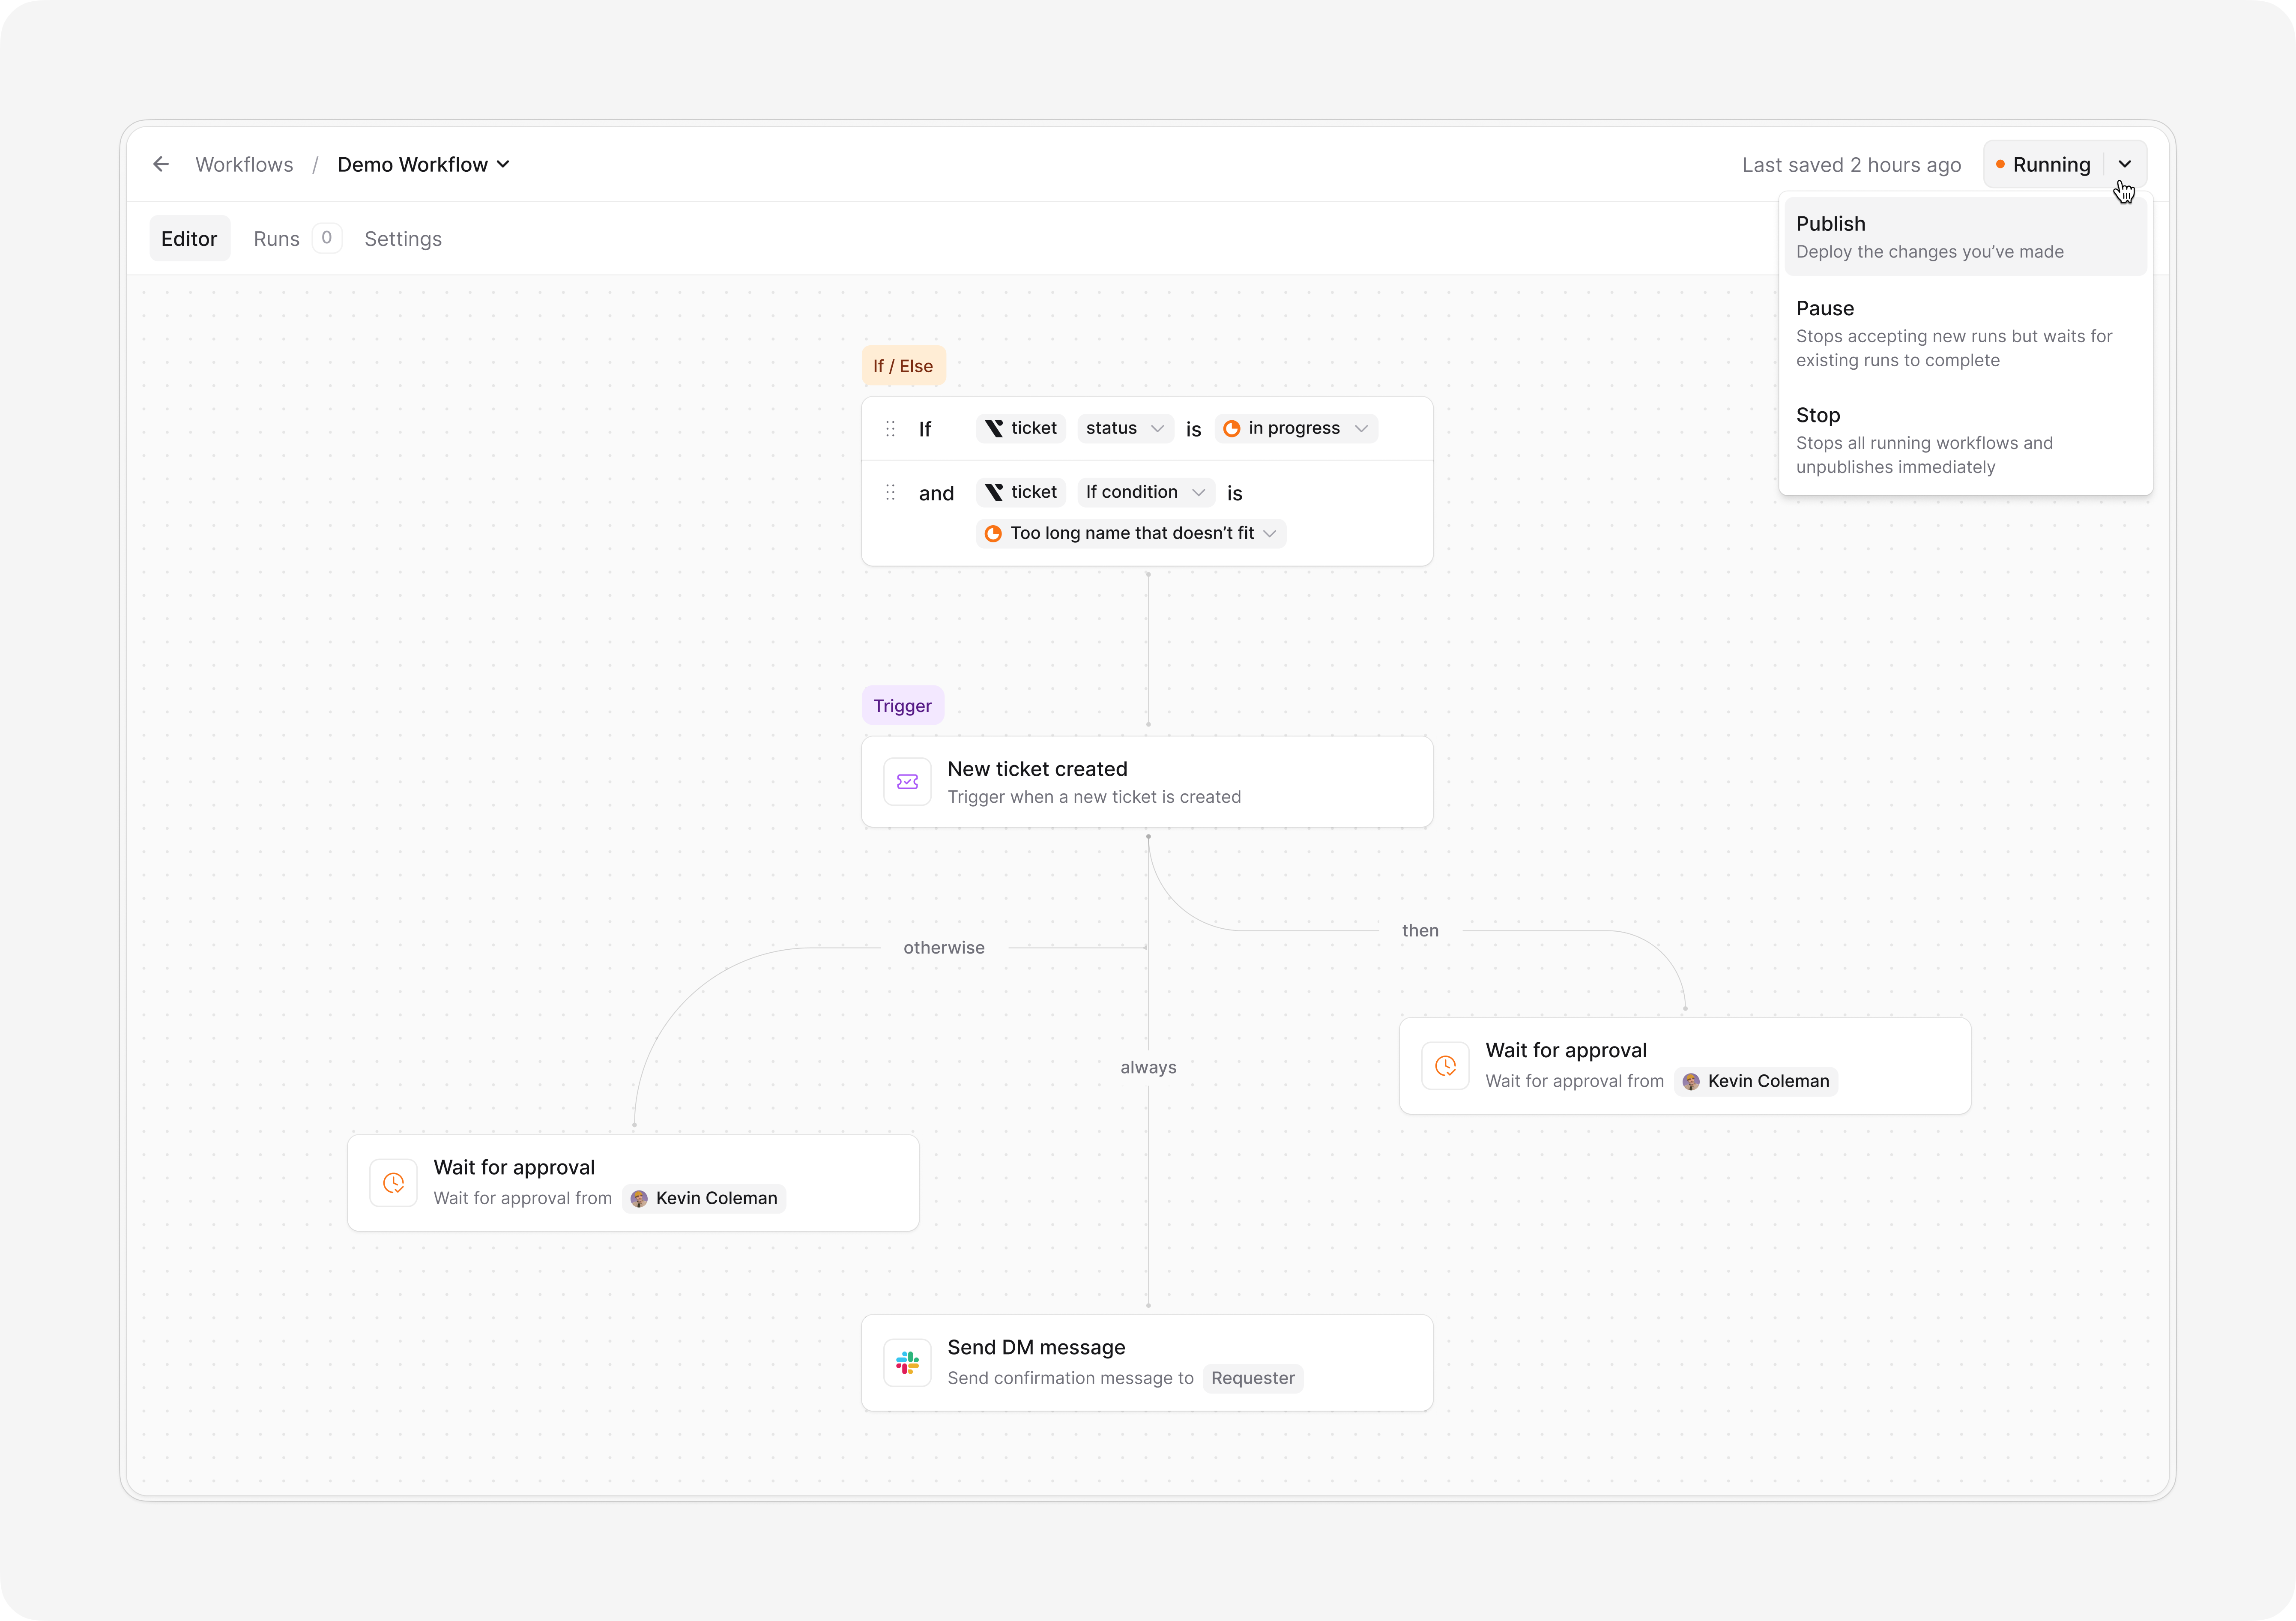Click the ticket icon on New ticket created
The image size is (2296, 1621).
pyautogui.click(x=907, y=782)
